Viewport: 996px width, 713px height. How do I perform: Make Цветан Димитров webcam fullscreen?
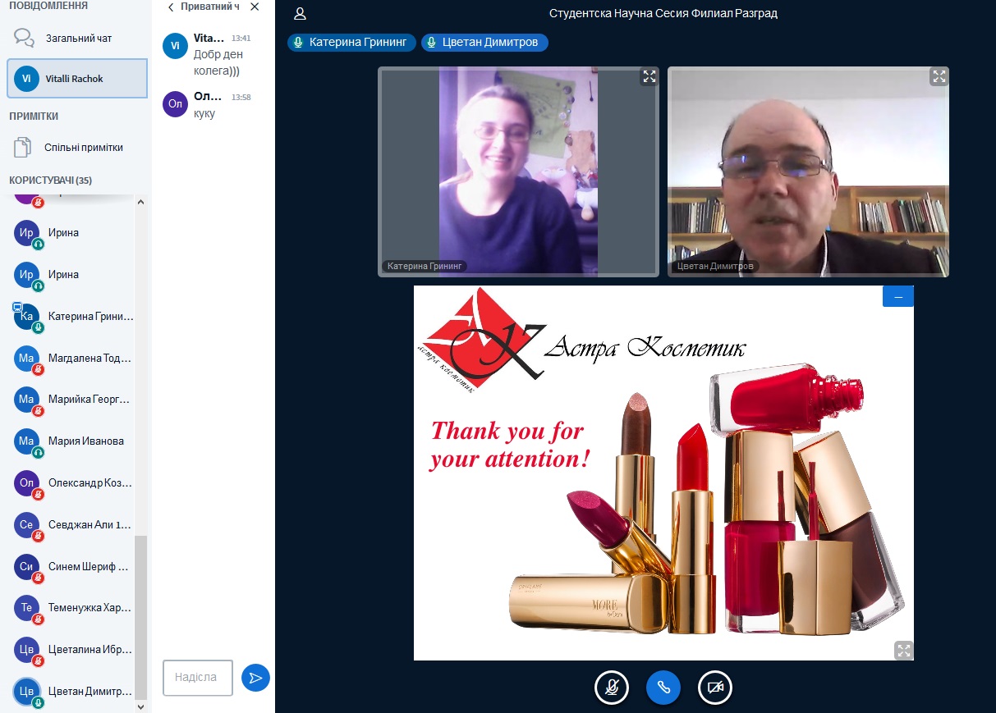[939, 76]
